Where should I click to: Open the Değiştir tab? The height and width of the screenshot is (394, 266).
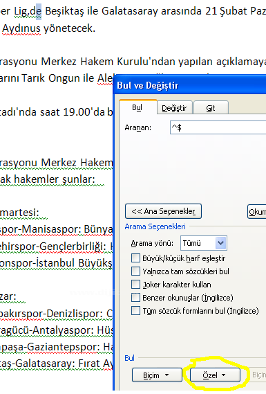[175, 108]
